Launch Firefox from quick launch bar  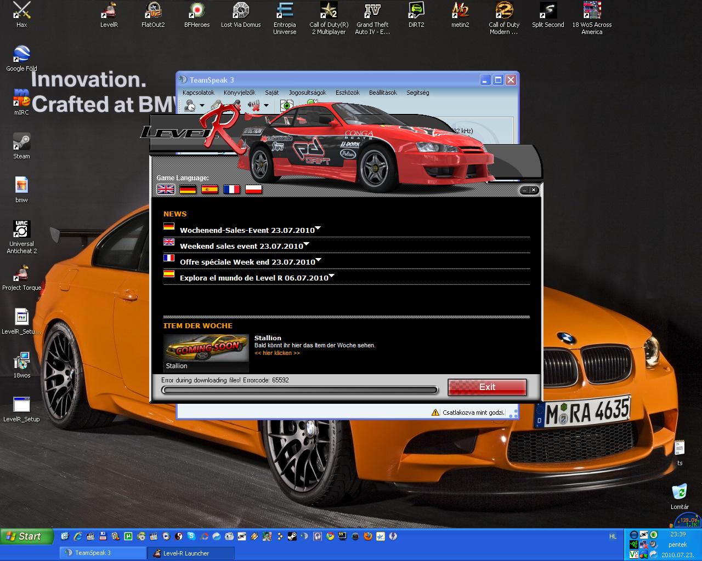click(368, 536)
